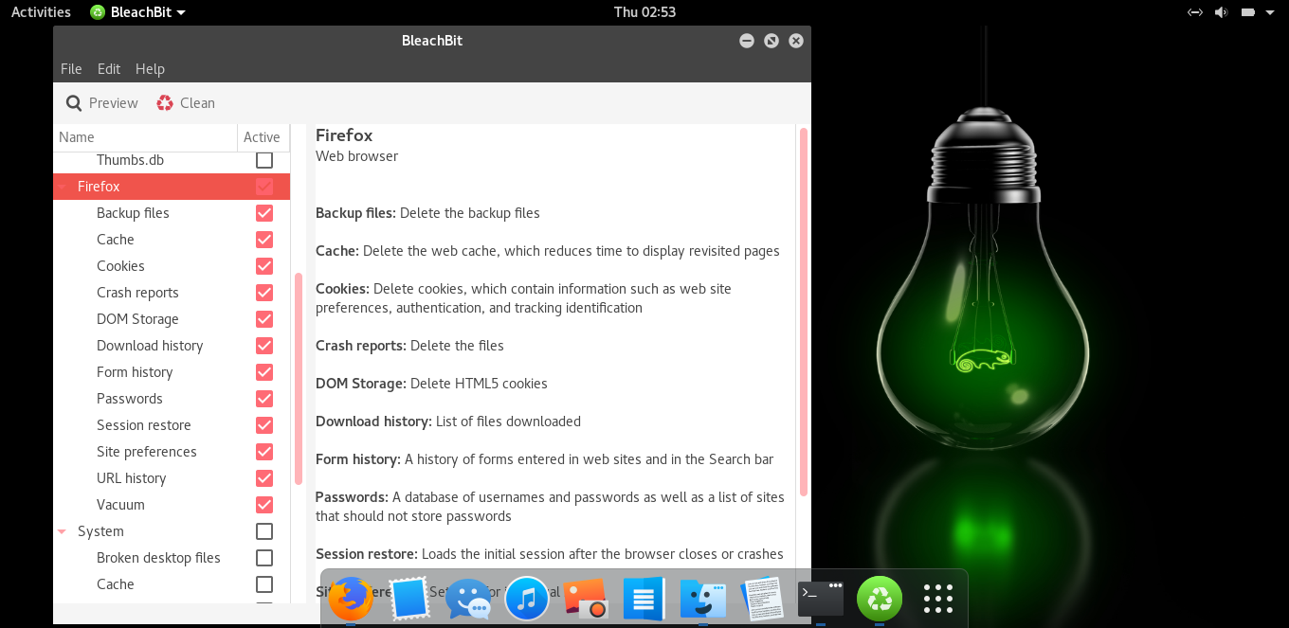
Task: Open the photo camera icon in dock
Action: click(586, 599)
